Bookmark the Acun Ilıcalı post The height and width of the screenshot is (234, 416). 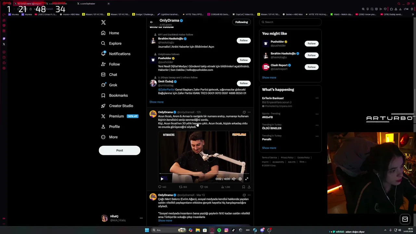click(243, 187)
